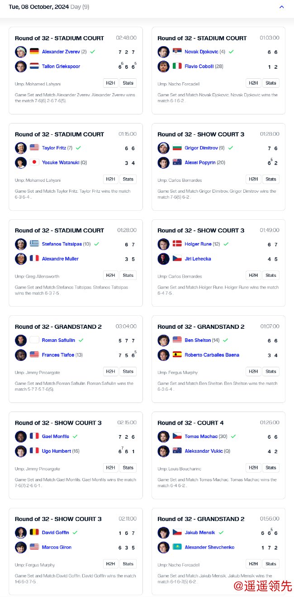The image size is (294, 597).
Task: Click Alexander Zverev's player photo
Action: point(21,52)
